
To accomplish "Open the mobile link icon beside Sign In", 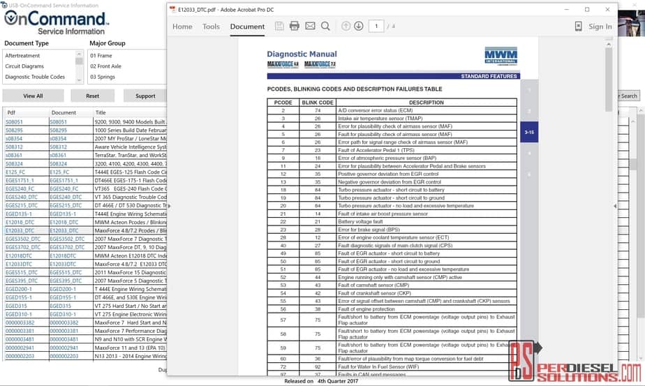I will [579, 27].
